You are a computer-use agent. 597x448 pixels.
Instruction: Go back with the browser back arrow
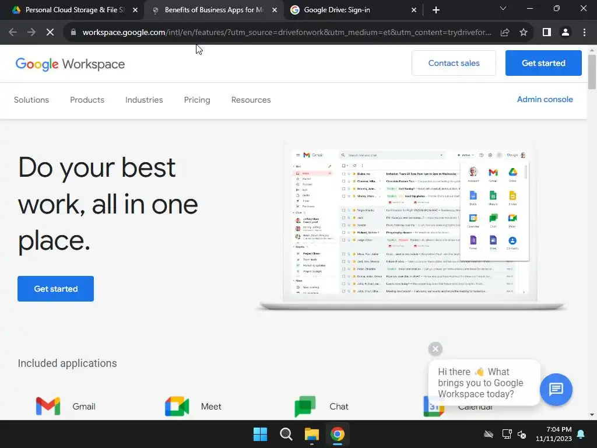(x=13, y=33)
